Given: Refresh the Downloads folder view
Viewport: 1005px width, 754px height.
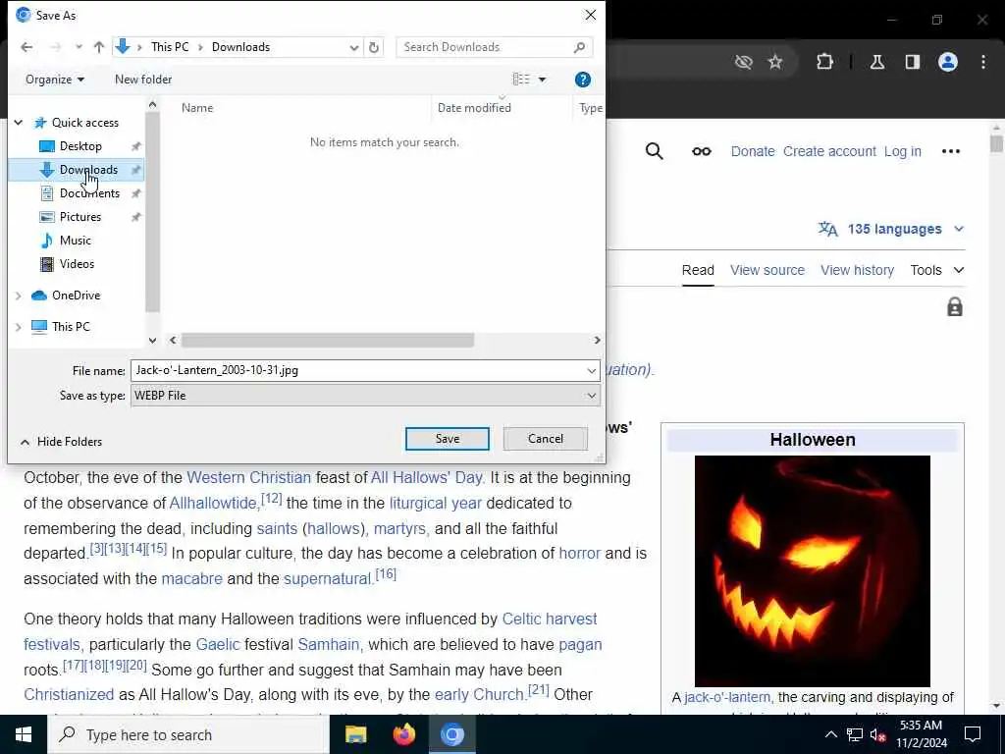Looking at the screenshot, I should click(374, 47).
